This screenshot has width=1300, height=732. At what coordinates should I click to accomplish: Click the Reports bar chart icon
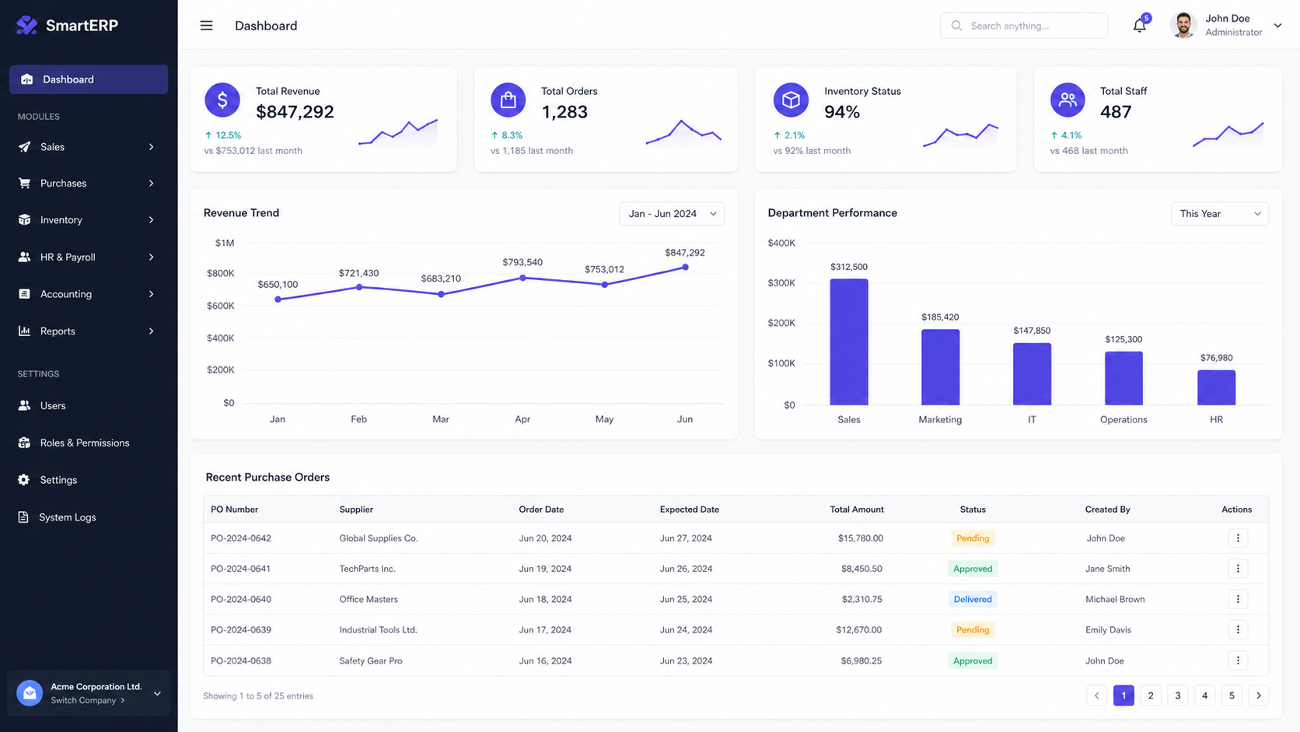coord(25,331)
